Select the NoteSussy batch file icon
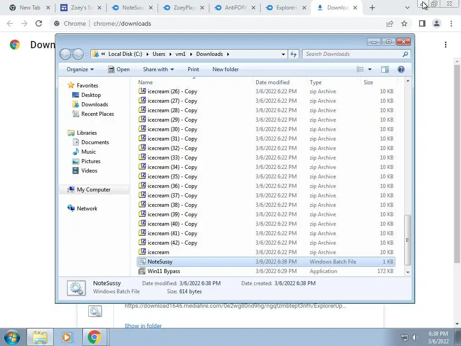The width and height of the screenshot is (461, 346). point(142,262)
